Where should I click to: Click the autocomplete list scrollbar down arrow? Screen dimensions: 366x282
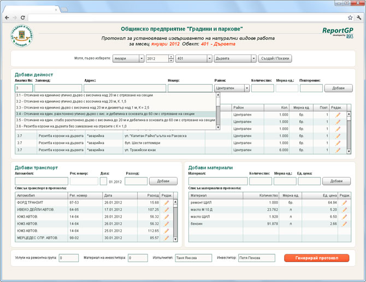pos(218,127)
